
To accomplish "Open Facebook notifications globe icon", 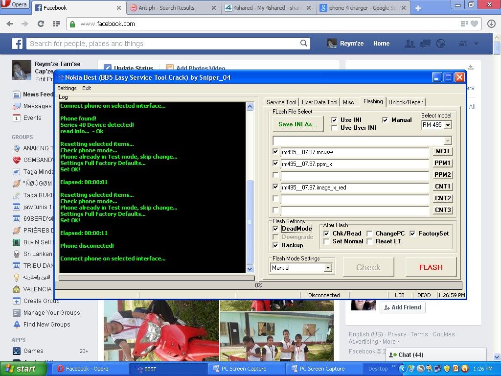I will 440,44.
